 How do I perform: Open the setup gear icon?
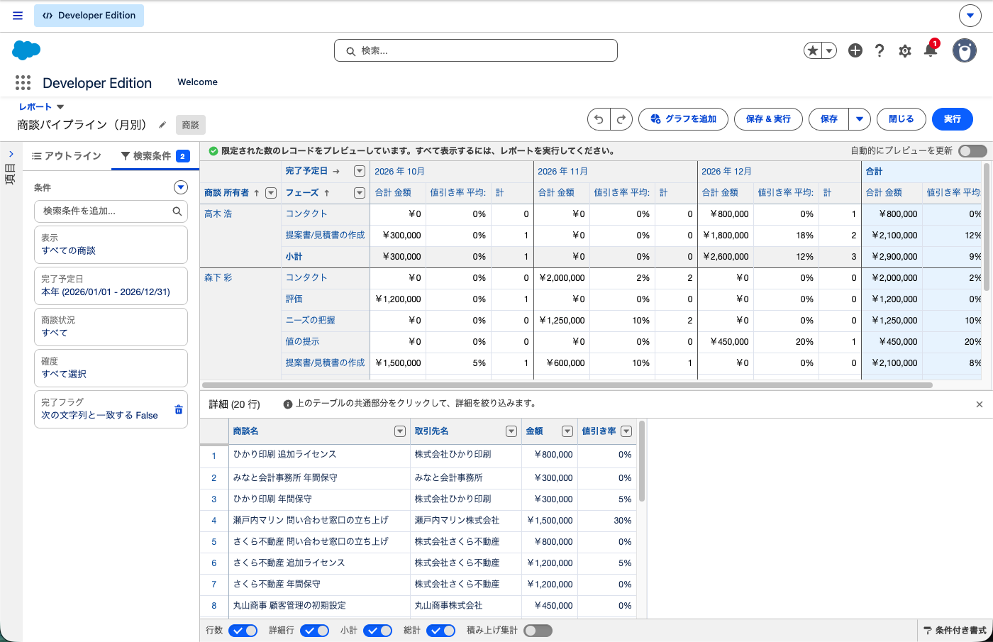pos(905,50)
